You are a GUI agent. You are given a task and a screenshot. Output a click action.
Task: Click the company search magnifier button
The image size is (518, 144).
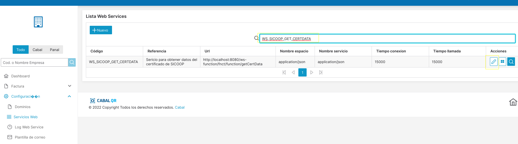[x=72, y=63]
